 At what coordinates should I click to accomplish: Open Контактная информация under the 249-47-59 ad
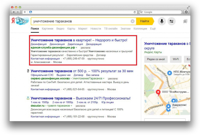[x=45, y=58]
